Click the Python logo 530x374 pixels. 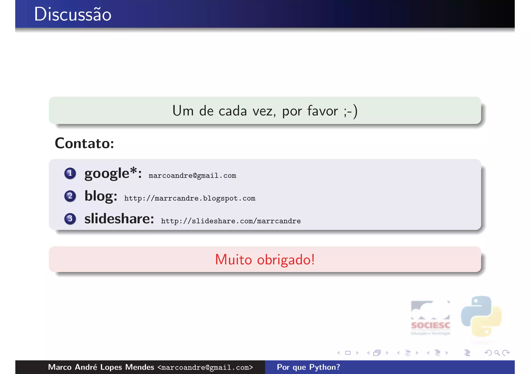click(481, 316)
